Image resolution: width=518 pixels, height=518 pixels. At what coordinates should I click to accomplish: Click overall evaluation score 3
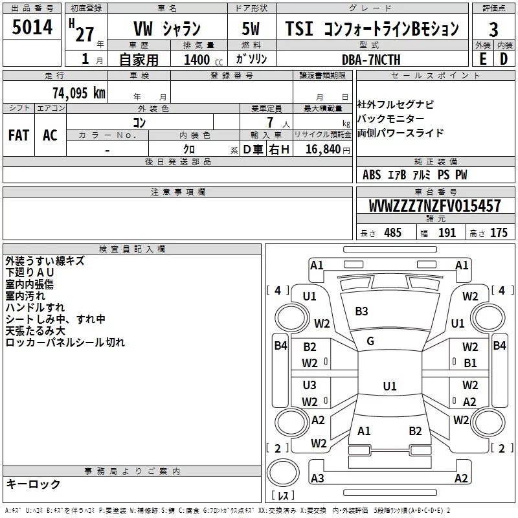tap(493, 29)
